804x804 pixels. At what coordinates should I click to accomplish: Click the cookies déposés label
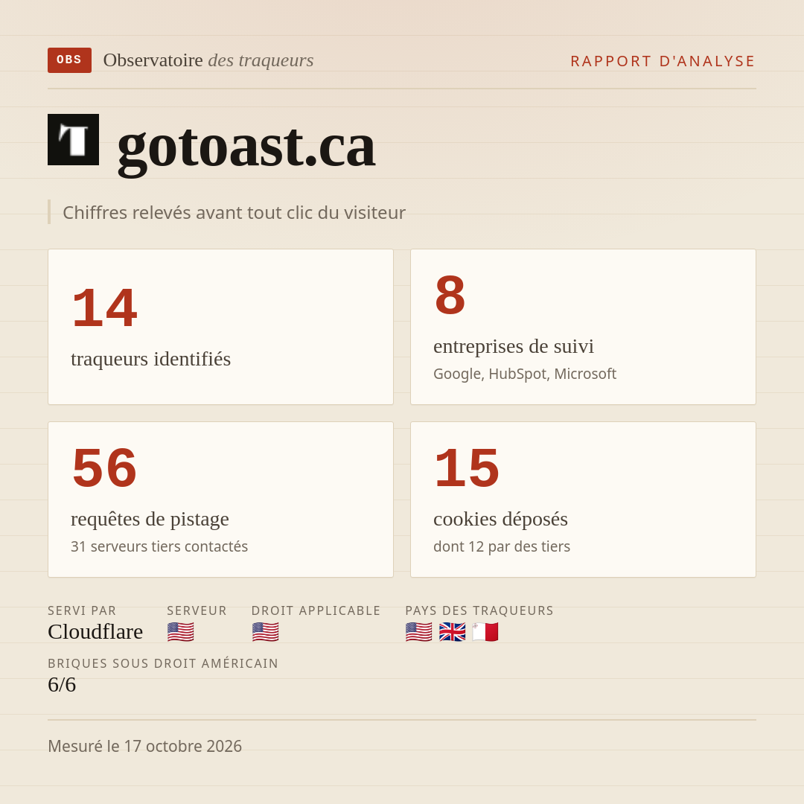(x=500, y=519)
